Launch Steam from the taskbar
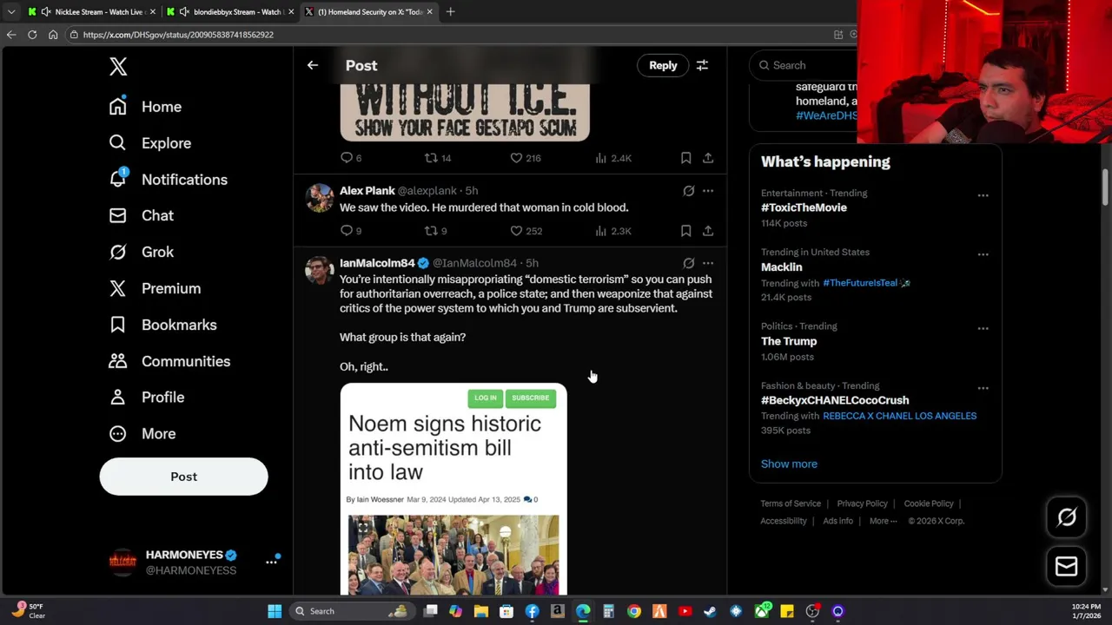Image resolution: width=1112 pixels, height=625 pixels. (x=711, y=611)
